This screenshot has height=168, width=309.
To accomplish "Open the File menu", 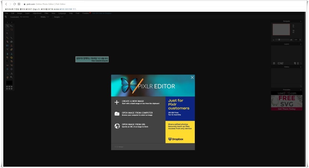I will click(6, 13).
